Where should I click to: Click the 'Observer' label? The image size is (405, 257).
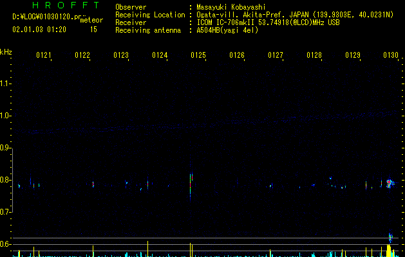pyautogui.click(x=131, y=7)
